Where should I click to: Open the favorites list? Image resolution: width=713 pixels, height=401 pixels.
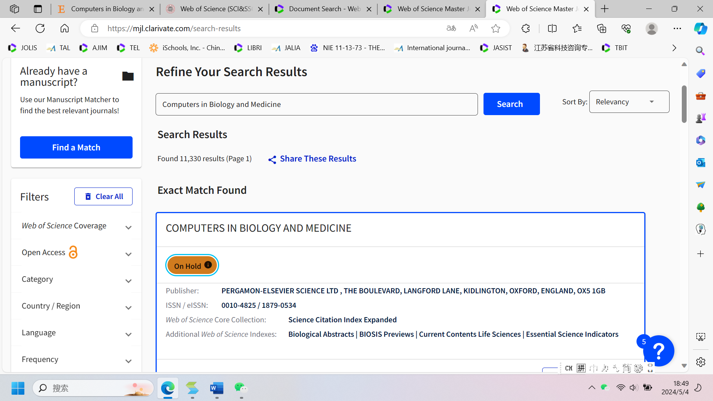tap(577, 28)
